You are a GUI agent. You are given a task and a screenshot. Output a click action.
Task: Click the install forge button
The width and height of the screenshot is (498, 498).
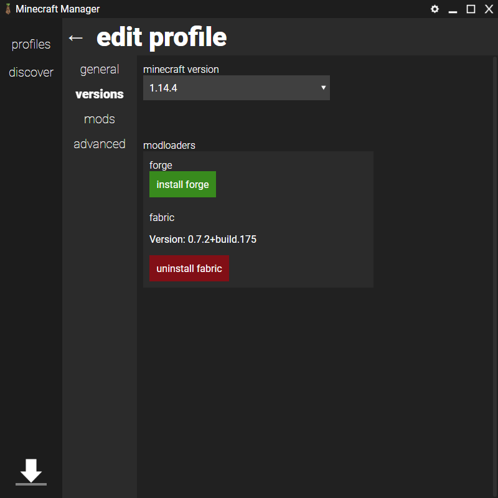pos(182,184)
